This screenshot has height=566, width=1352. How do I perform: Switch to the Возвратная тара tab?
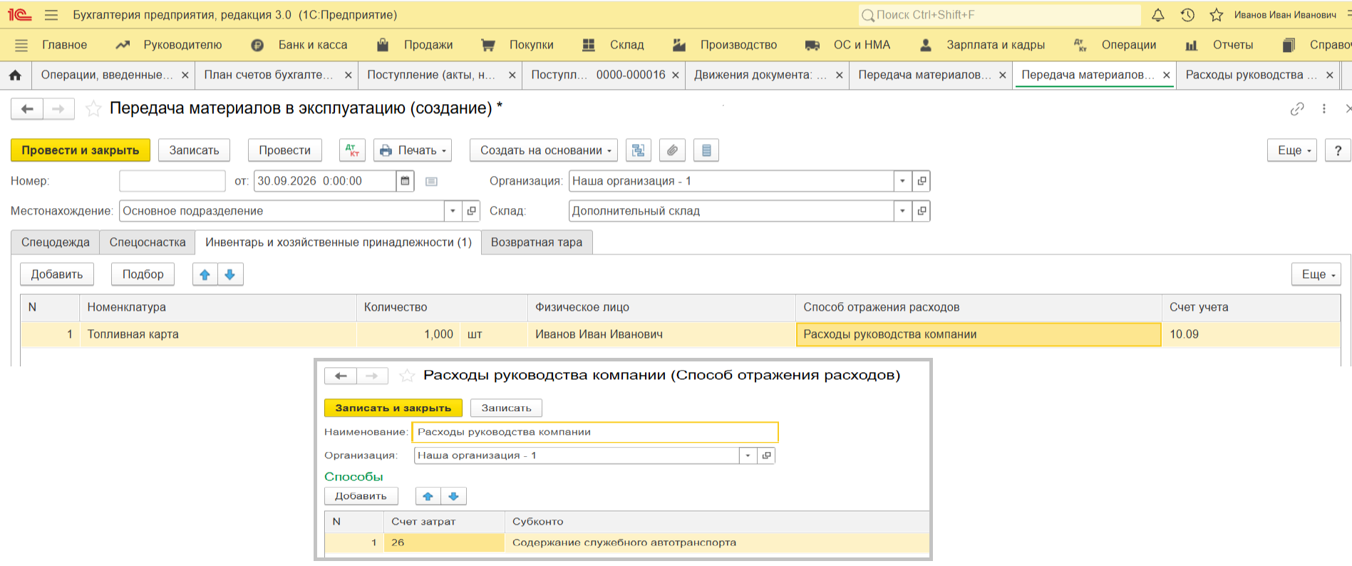pos(537,242)
